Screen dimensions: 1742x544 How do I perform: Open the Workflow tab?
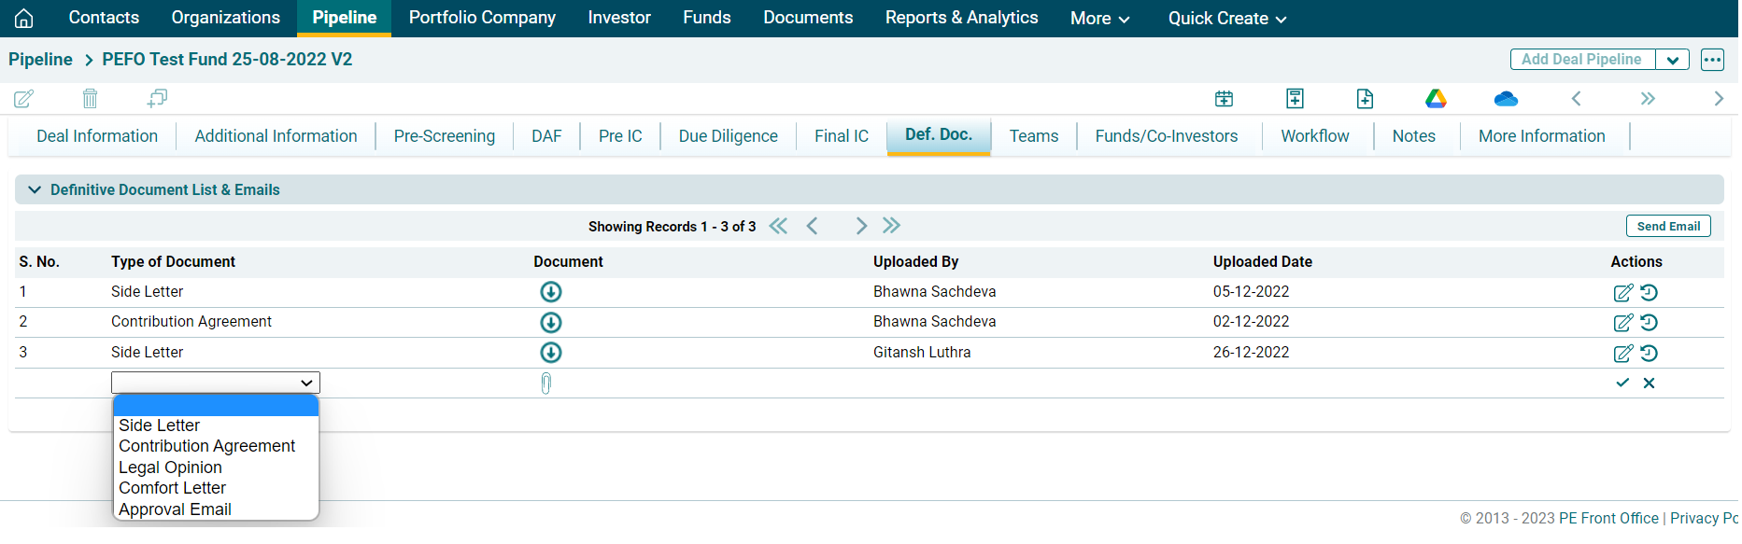(x=1314, y=136)
